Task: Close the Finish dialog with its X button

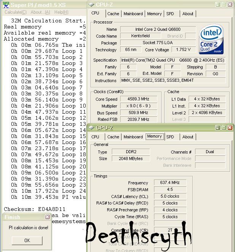Action: click(47, 217)
